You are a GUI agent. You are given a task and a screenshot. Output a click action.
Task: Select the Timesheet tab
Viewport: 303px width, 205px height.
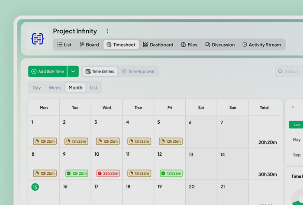(x=121, y=45)
